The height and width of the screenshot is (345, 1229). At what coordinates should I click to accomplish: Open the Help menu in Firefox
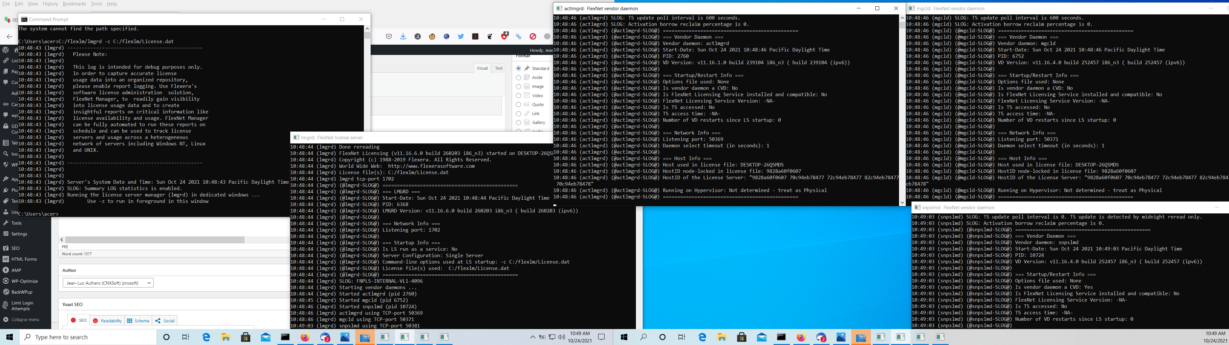click(112, 4)
